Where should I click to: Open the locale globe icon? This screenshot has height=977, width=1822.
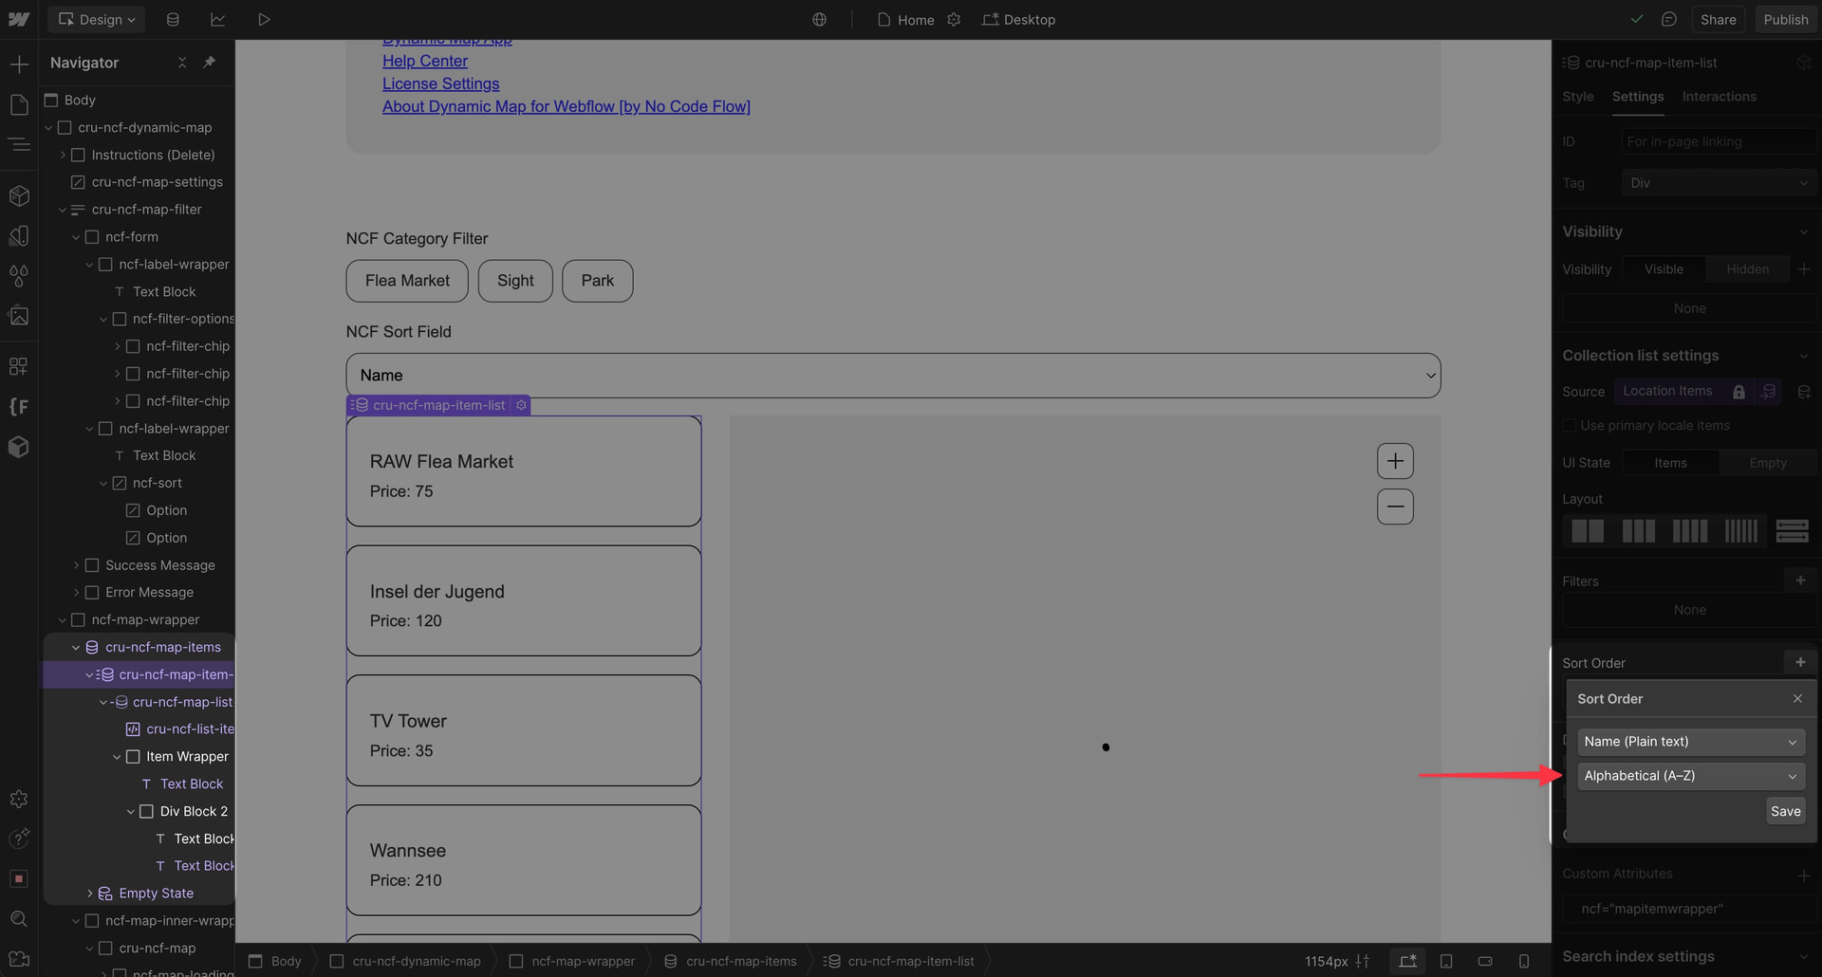click(x=819, y=19)
